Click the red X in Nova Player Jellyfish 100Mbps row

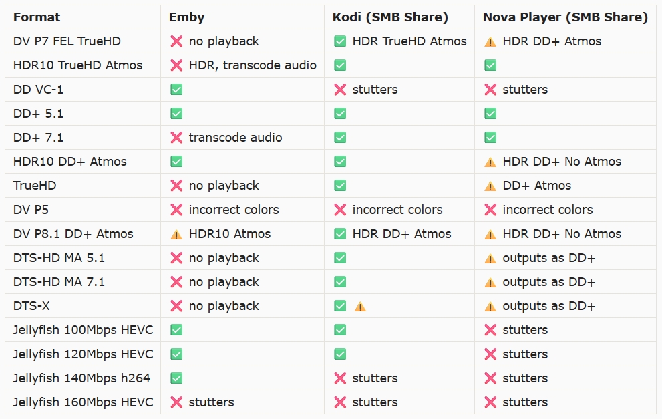(x=490, y=330)
